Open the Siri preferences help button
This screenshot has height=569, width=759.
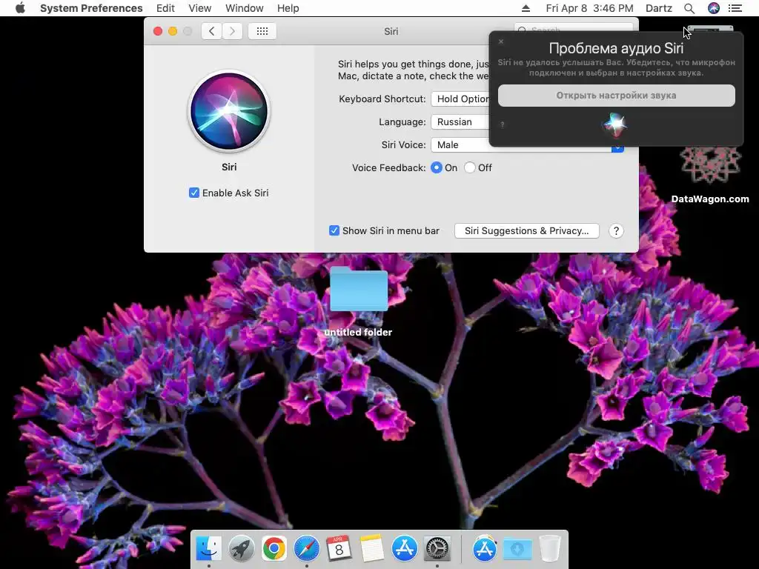(616, 231)
